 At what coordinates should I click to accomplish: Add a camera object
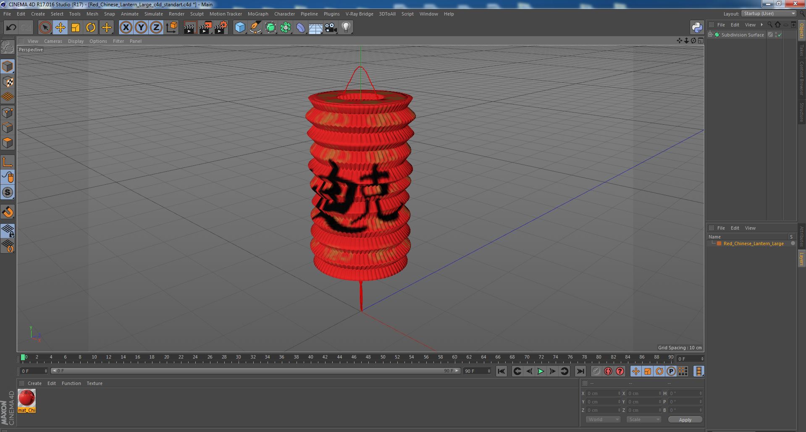[x=331, y=28]
